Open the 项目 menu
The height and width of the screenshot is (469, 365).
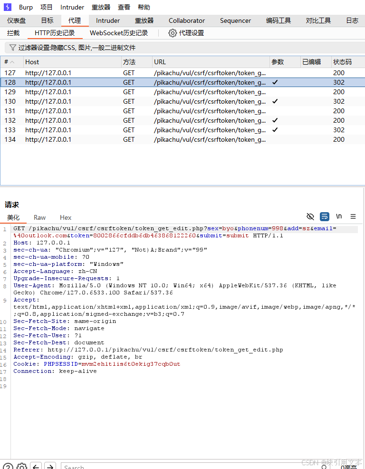46,7
